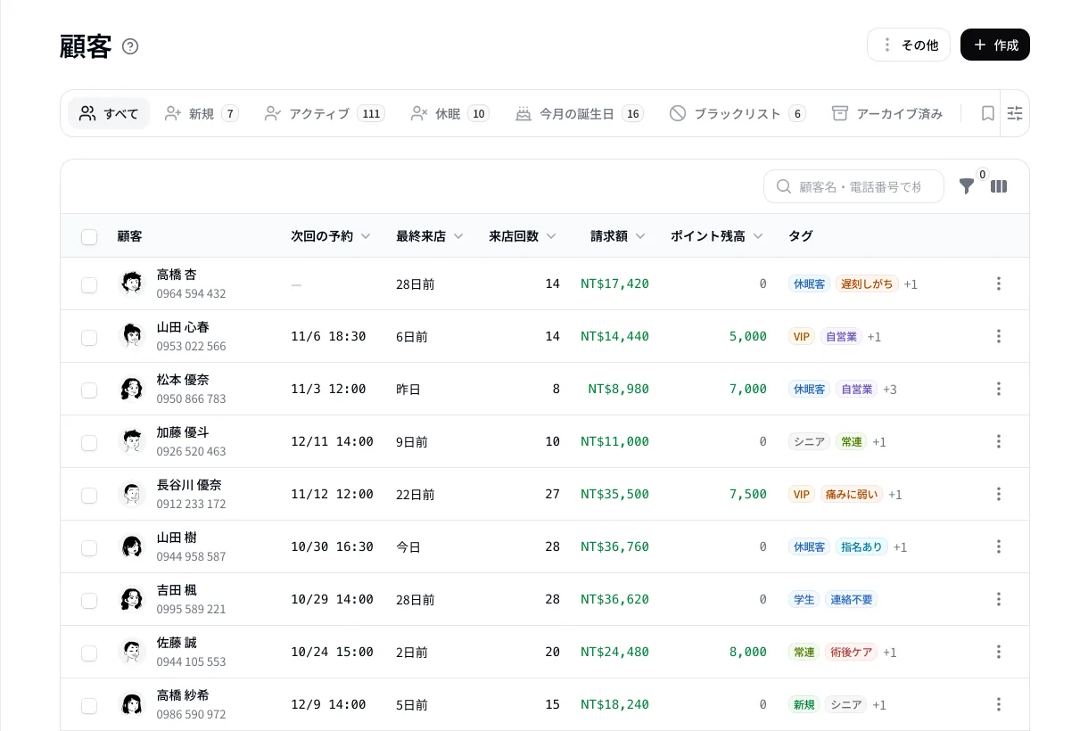This screenshot has height=731, width=1088.
Task: Open row actions menu for 山田 心春
Action: (x=999, y=336)
